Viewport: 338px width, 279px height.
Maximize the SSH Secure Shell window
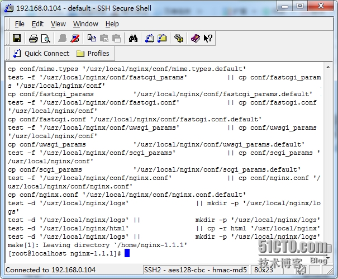(x=300, y=6)
